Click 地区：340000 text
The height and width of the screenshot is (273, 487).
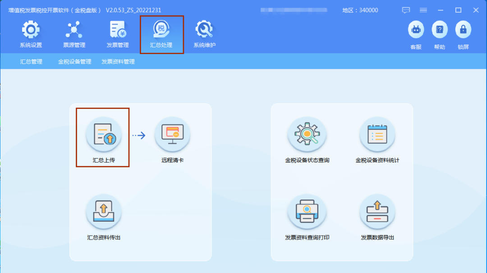pos(360,10)
